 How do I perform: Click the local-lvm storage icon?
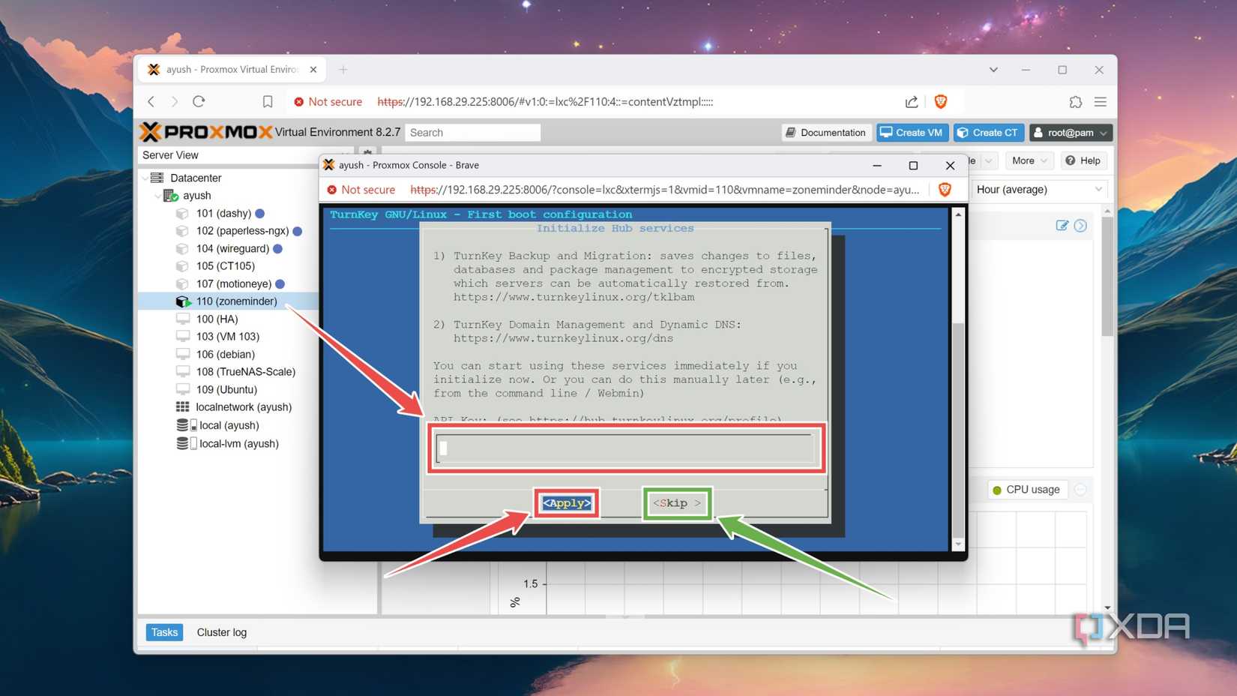click(186, 443)
